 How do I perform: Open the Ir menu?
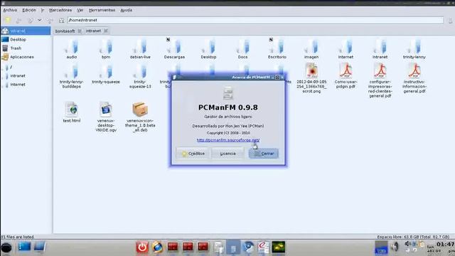coord(43,10)
